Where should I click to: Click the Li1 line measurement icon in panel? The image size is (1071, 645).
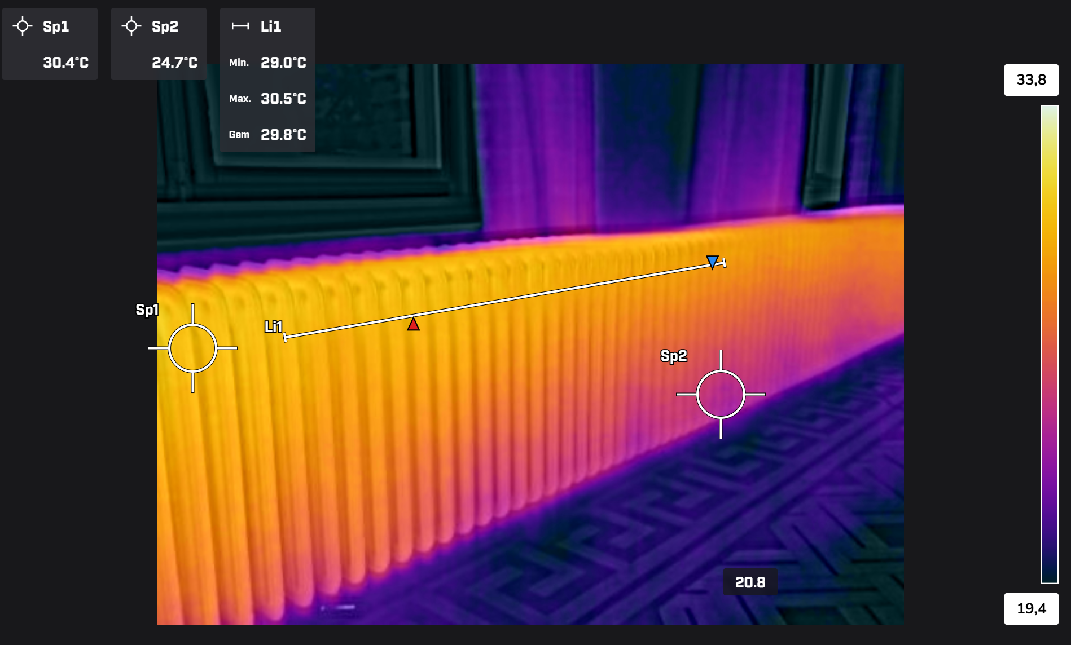240,26
